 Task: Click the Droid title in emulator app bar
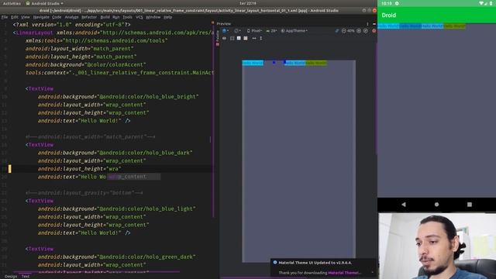point(389,15)
